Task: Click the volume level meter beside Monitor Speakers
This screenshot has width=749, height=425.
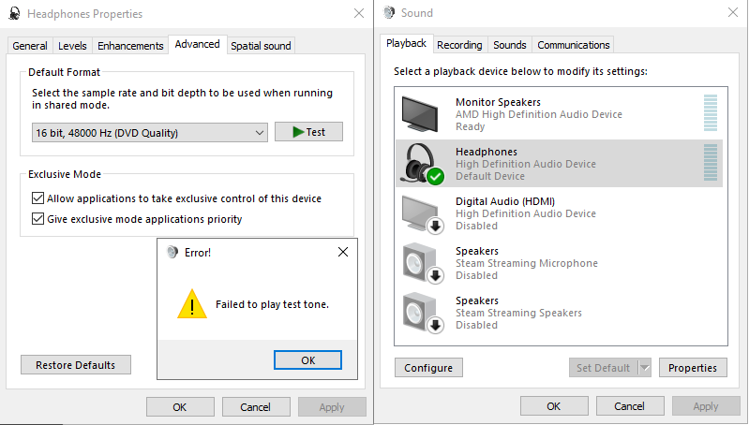Action: [x=711, y=113]
